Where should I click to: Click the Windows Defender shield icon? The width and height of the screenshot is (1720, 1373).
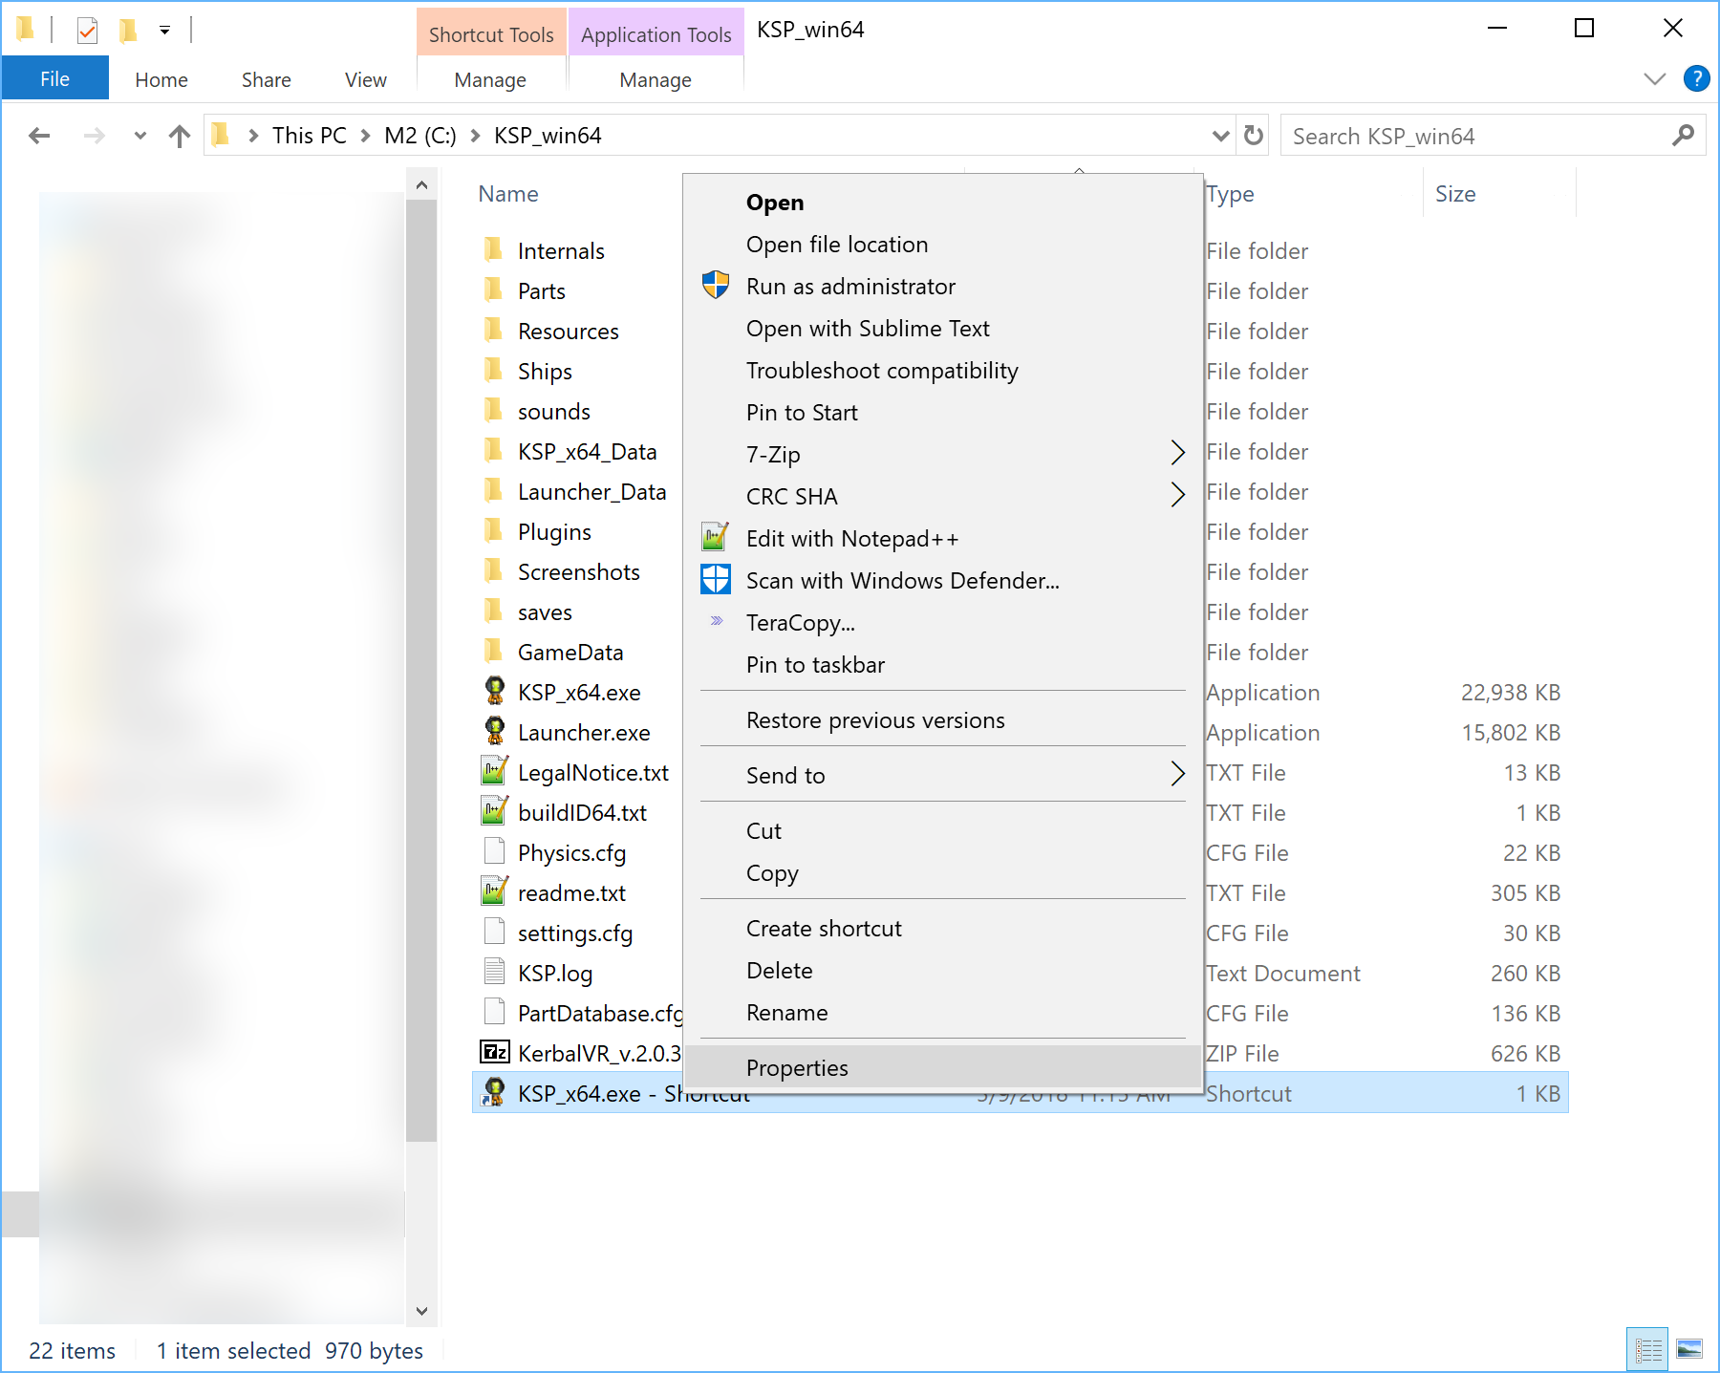[x=716, y=579]
